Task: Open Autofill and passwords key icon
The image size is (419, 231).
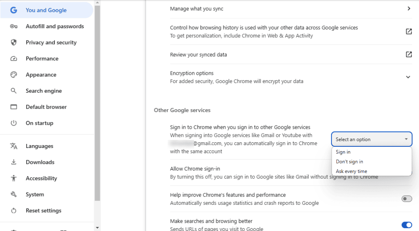Action: 14,27
